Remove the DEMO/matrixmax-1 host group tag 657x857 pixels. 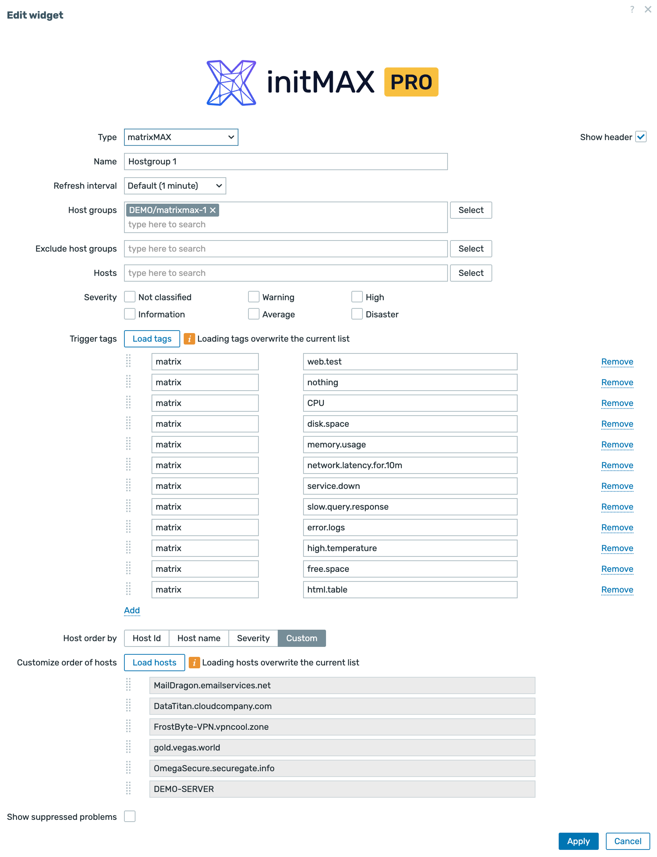point(213,210)
